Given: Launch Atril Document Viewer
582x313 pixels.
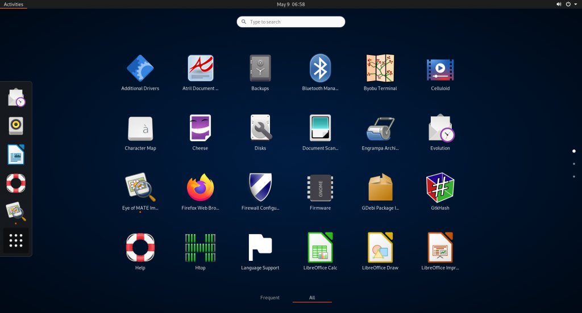Looking at the screenshot, I should tap(200, 73).
